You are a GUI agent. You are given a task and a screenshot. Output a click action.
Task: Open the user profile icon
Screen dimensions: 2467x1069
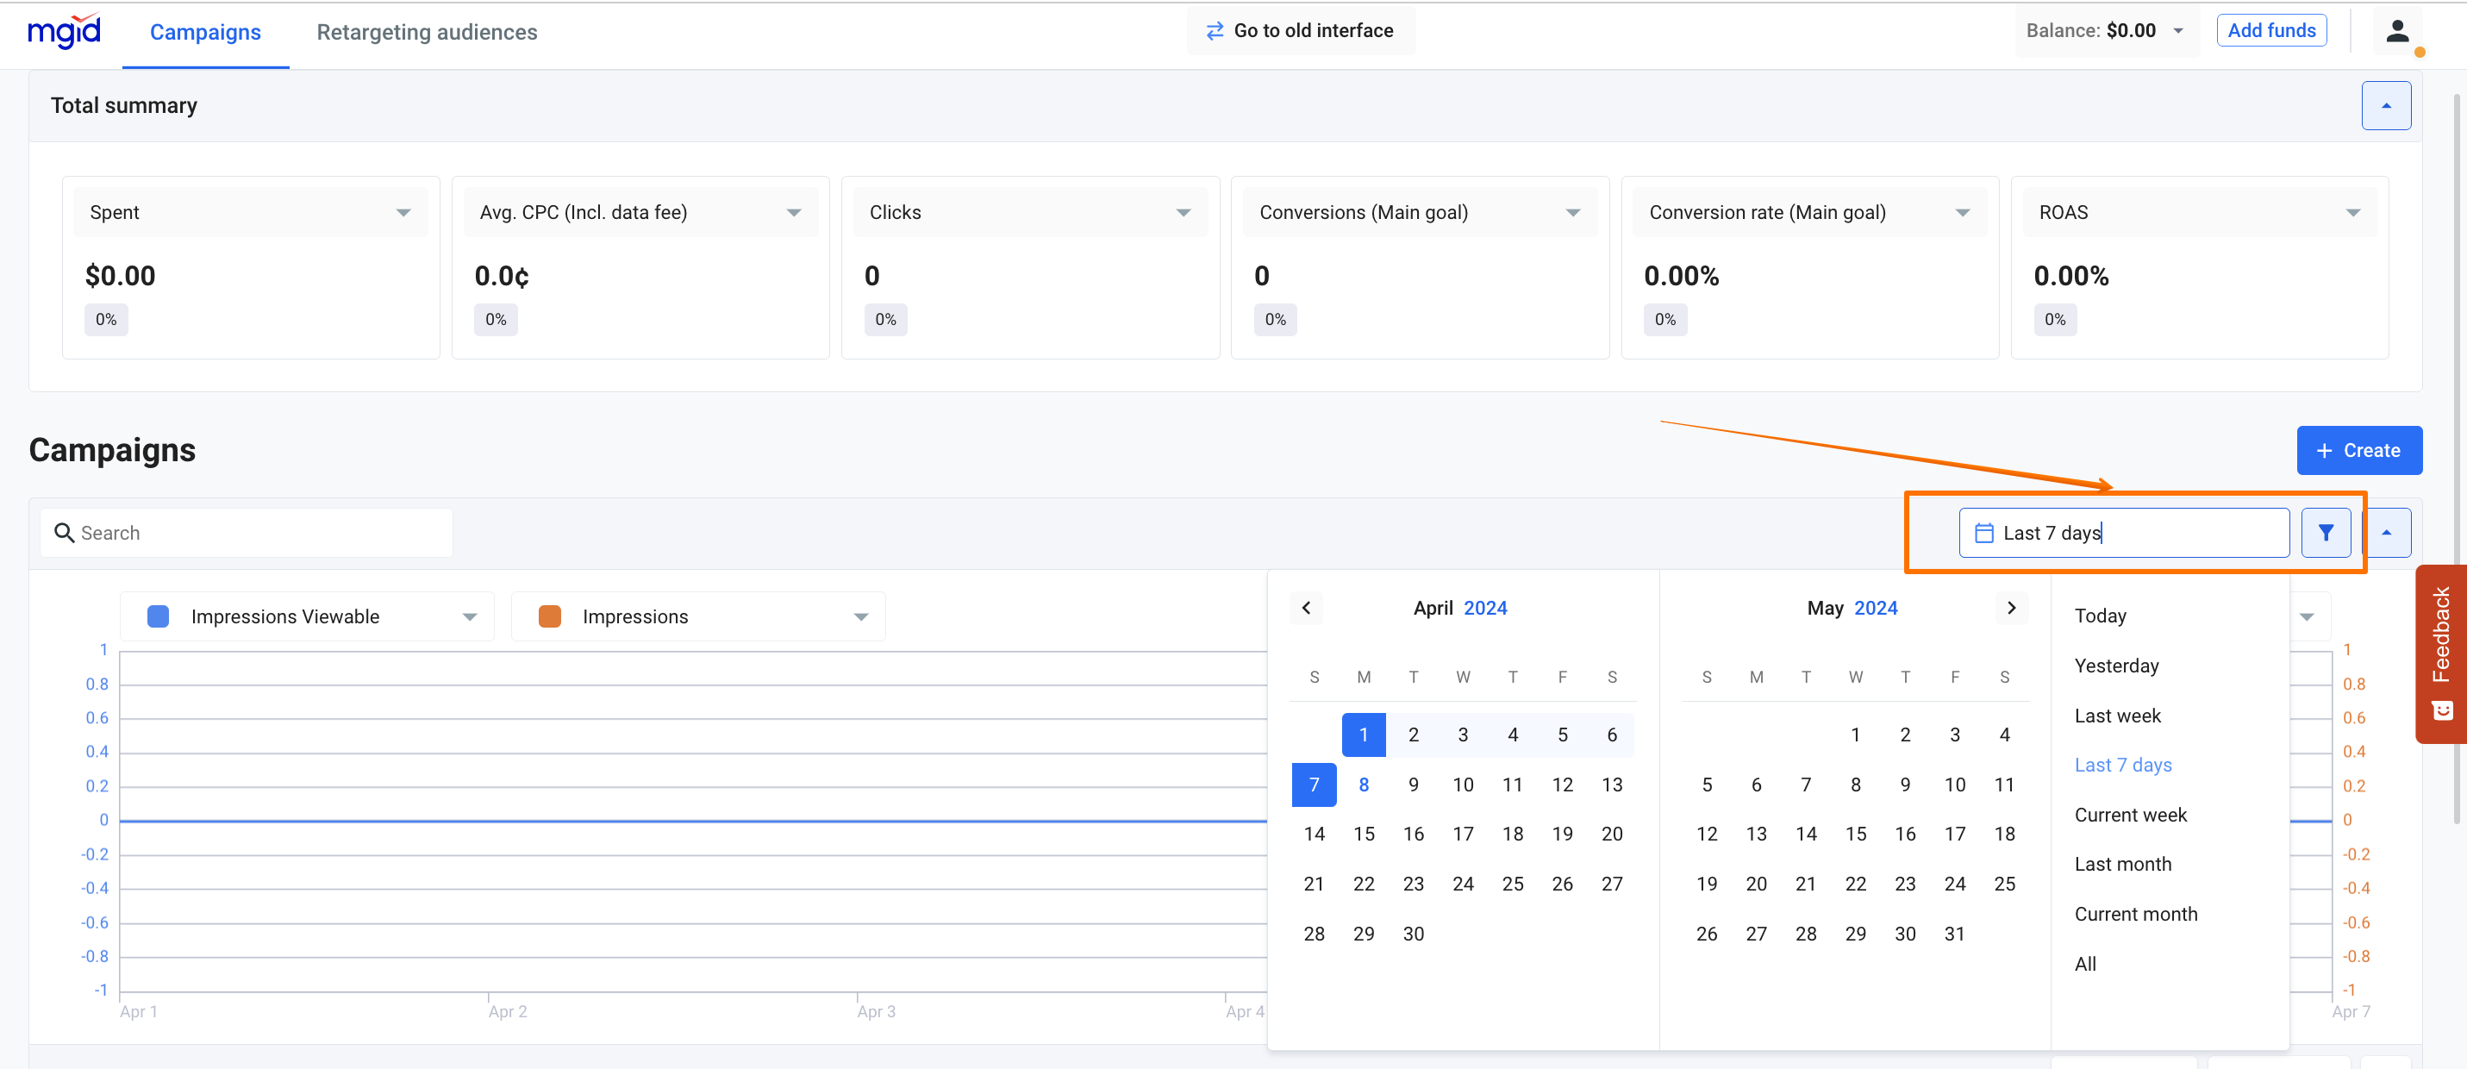coord(2397,32)
